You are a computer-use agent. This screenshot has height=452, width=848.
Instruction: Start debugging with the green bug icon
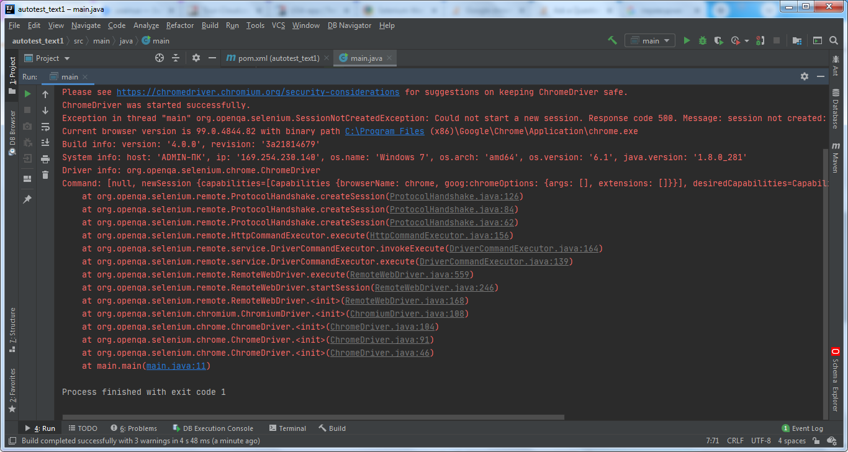click(x=703, y=40)
